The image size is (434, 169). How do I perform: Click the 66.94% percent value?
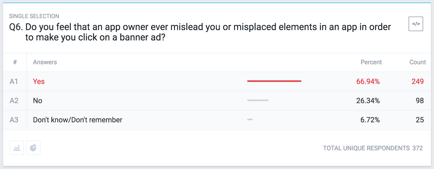pos(368,81)
